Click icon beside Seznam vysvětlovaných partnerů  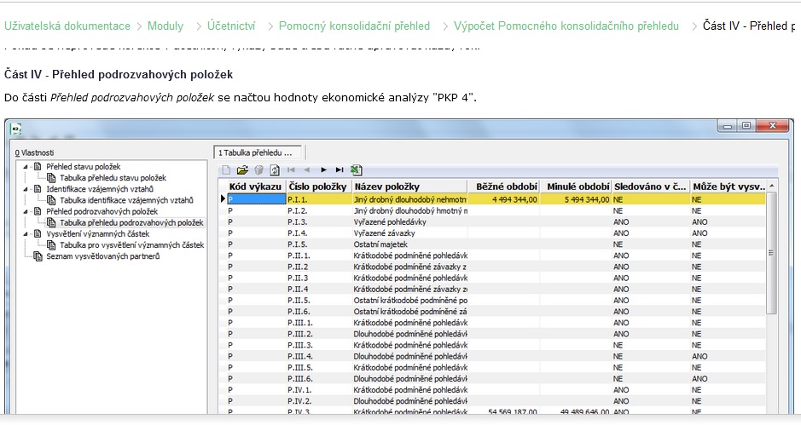(x=38, y=256)
